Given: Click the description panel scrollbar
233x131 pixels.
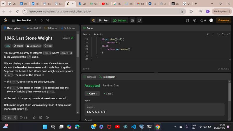Looking at the screenshot, I should [x=78, y=45].
